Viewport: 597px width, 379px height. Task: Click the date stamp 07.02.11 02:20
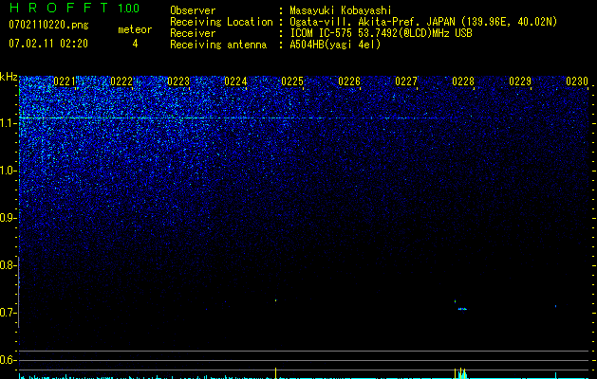tap(48, 44)
